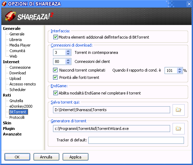Open the Avanzate settings category
The width and height of the screenshot is (193, 165).
tap(12, 134)
